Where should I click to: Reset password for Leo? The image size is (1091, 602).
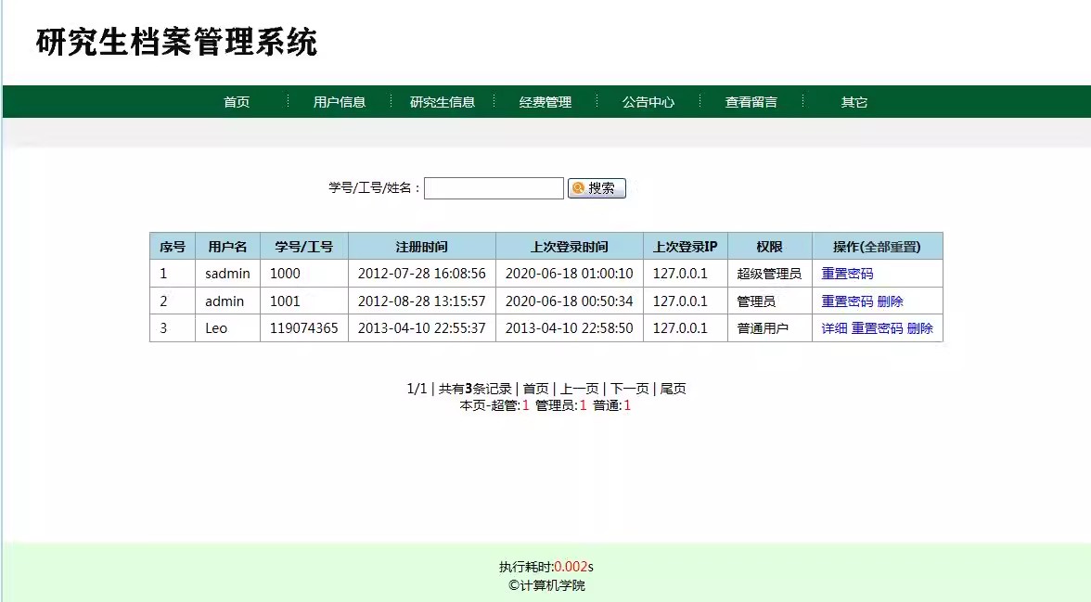tap(878, 328)
